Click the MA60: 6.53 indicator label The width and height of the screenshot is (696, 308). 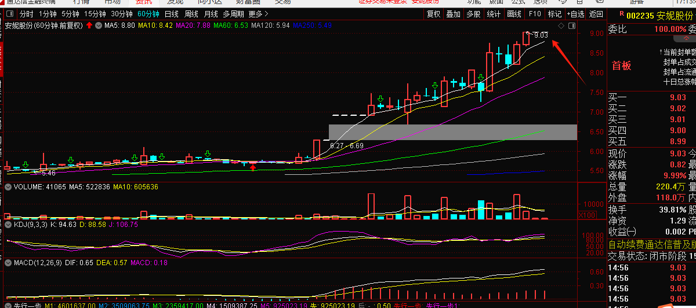pyautogui.click(x=231, y=25)
